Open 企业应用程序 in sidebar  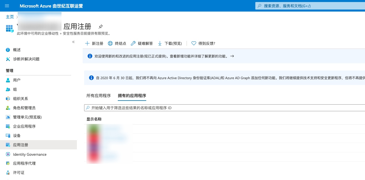pos(24,126)
